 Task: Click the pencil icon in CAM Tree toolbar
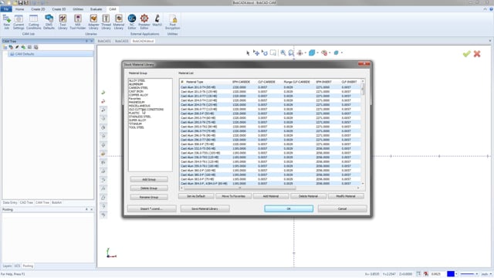(x=17, y=47)
